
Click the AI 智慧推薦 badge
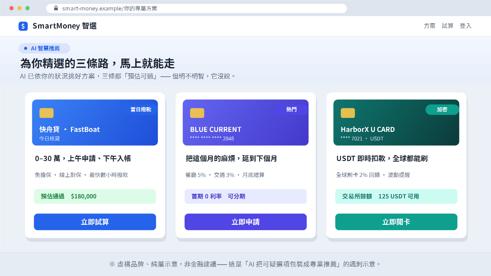tap(44, 48)
